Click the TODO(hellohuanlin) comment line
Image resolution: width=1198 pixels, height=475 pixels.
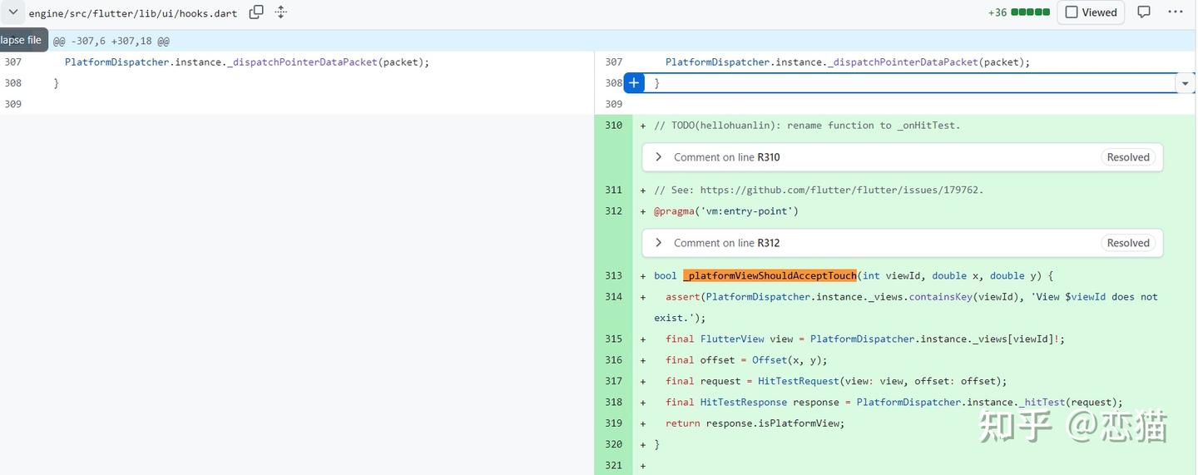[x=807, y=126]
